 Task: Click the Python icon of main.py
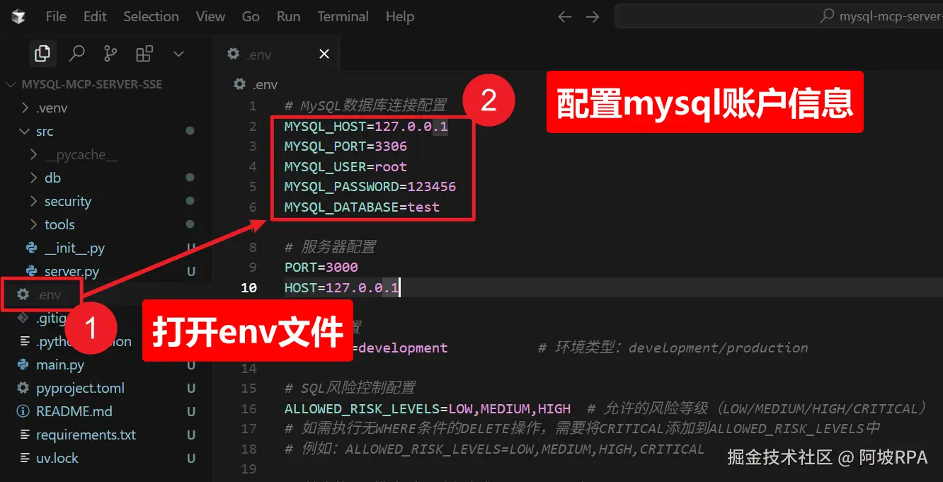pyautogui.click(x=23, y=365)
